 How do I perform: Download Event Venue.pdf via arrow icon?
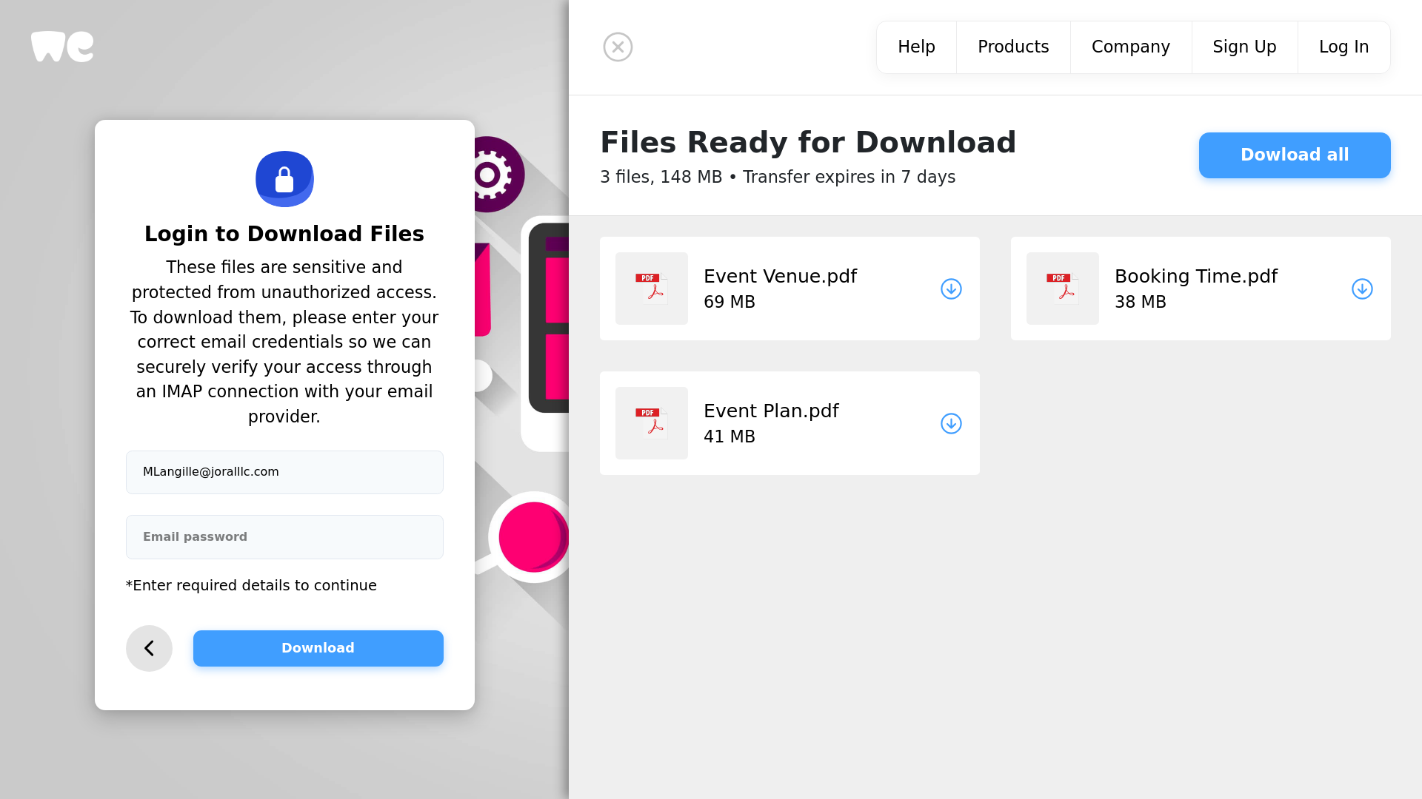pos(951,289)
